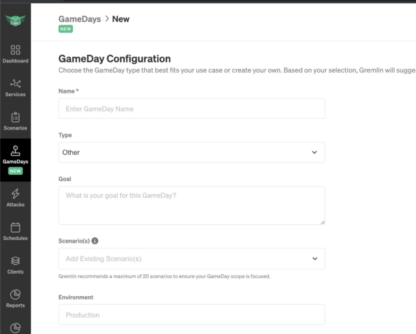Go to Schedules label in sidebar
This screenshot has width=416, height=334.
pos(16,238)
